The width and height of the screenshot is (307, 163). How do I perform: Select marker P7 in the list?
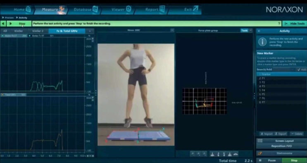click(281, 102)
